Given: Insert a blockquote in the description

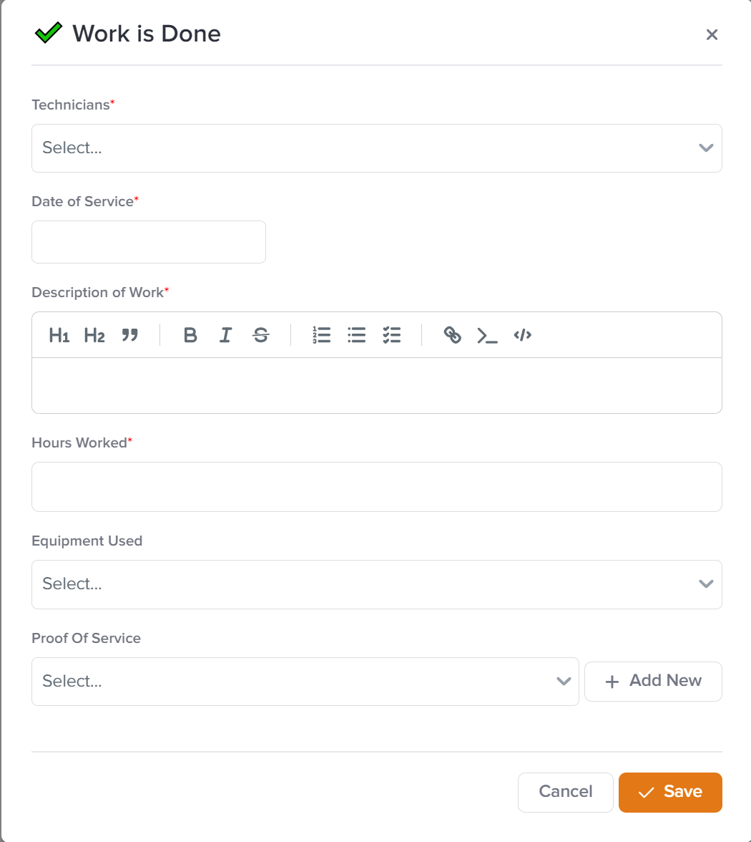Looking at the screenshot, I should 130,335.
